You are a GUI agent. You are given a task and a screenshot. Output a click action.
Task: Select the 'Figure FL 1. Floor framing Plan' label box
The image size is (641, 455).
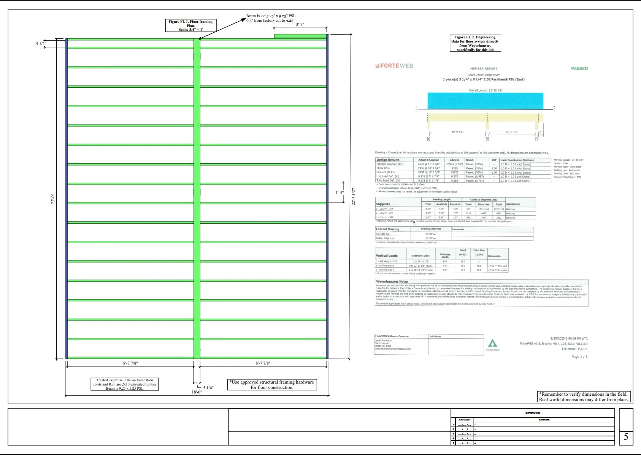[191, 25]
